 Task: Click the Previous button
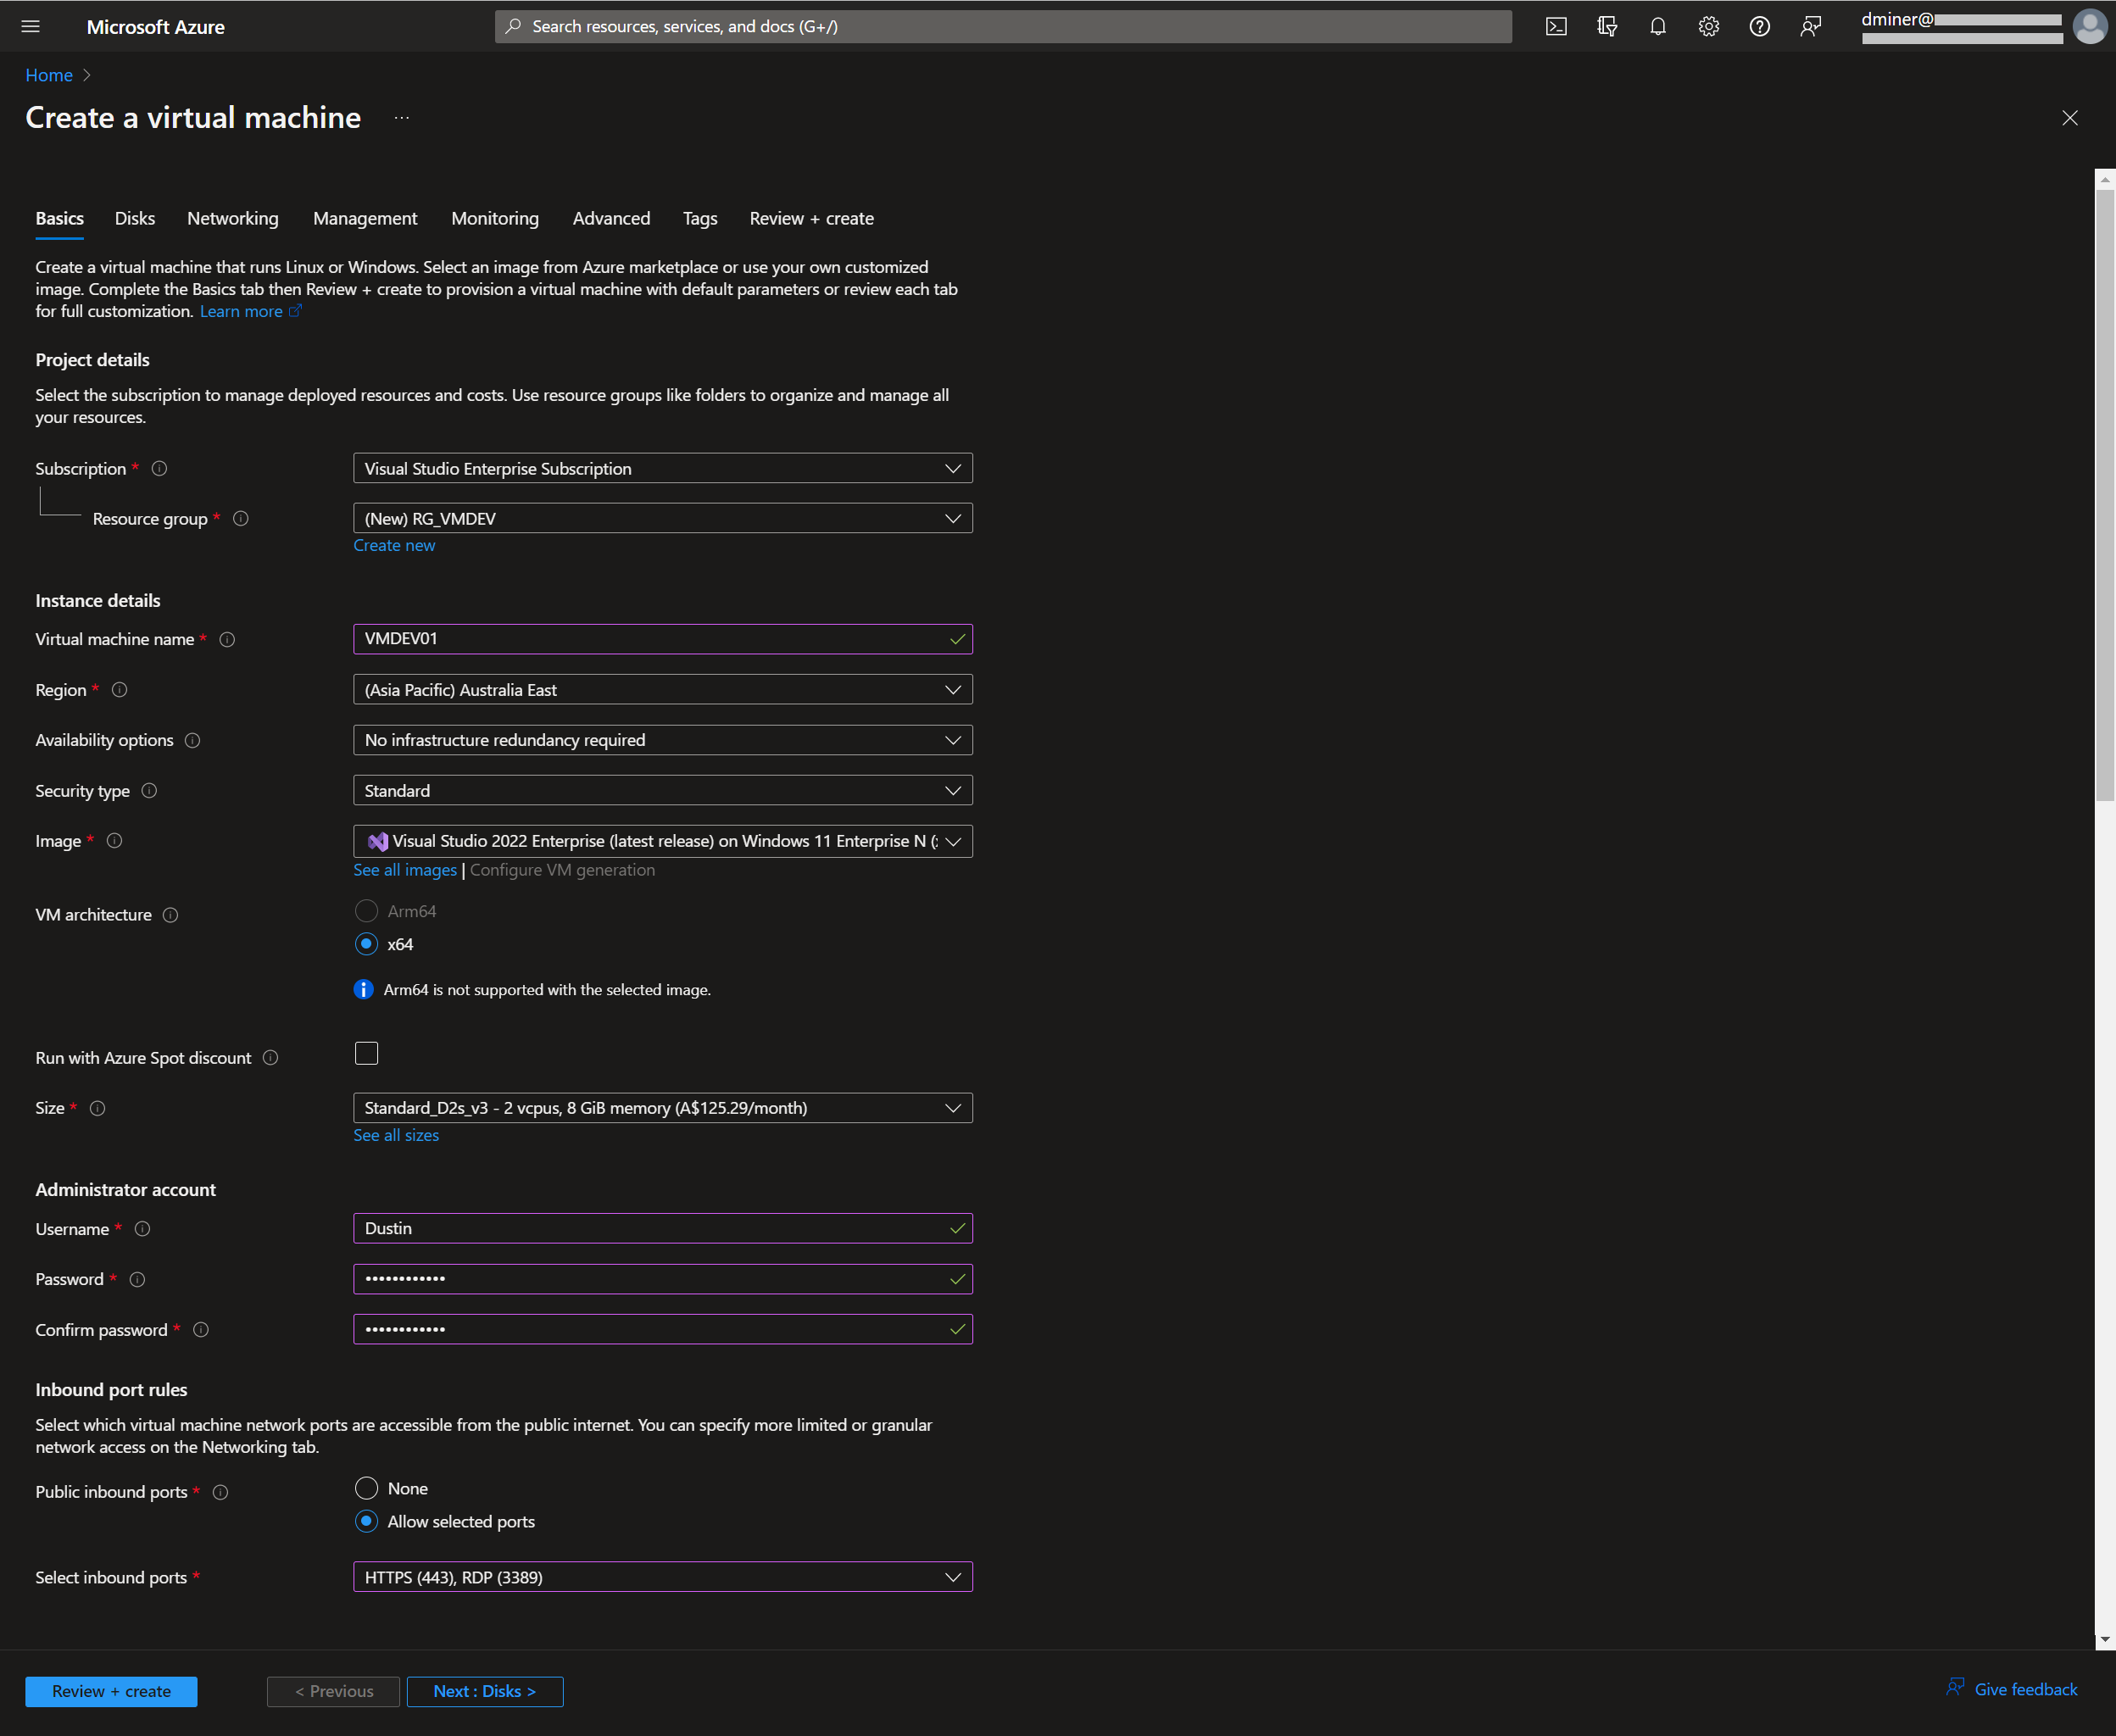[334, 1691]
